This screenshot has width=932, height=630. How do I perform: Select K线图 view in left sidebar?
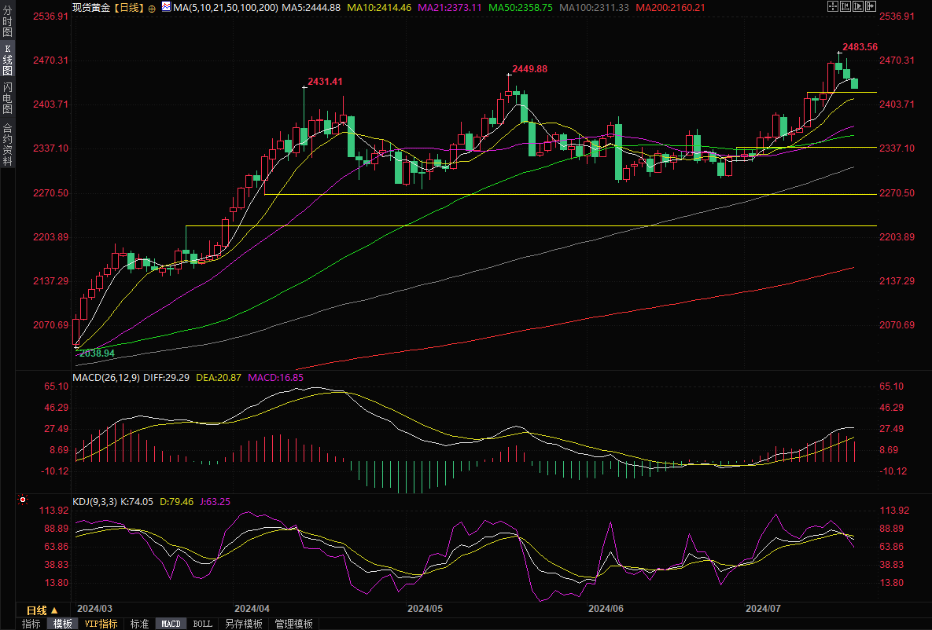(7, 60)
